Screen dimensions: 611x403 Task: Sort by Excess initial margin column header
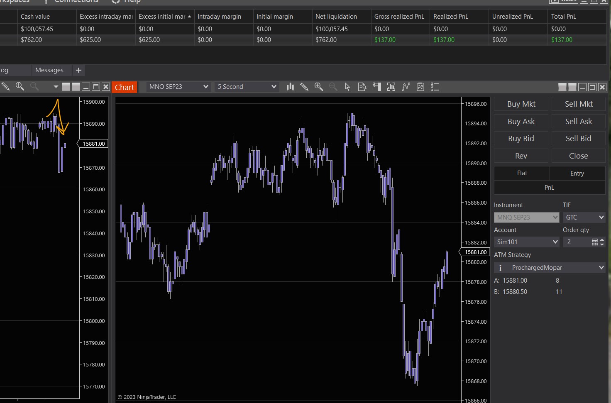coord(162,17)
